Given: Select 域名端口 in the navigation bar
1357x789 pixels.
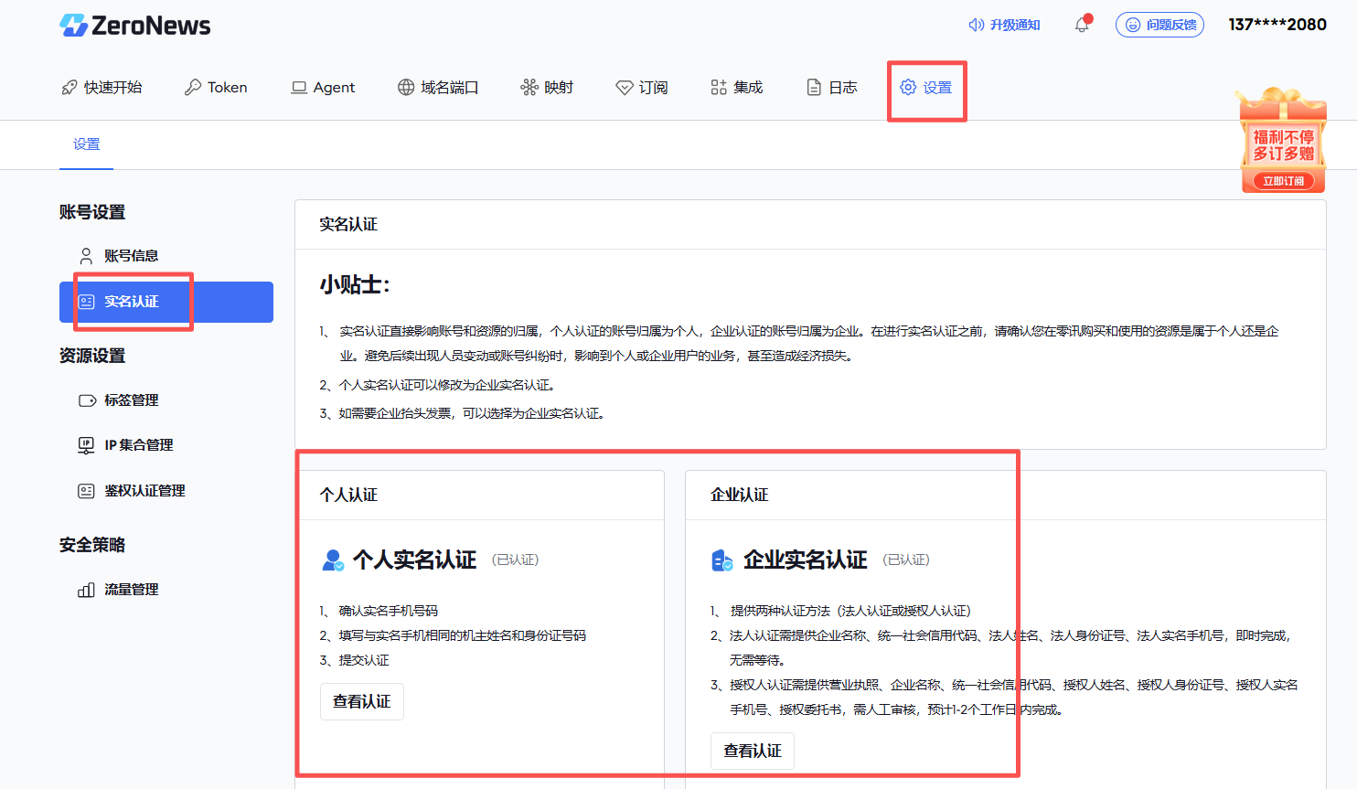Looking at the screenshot, I should [438, 88].
